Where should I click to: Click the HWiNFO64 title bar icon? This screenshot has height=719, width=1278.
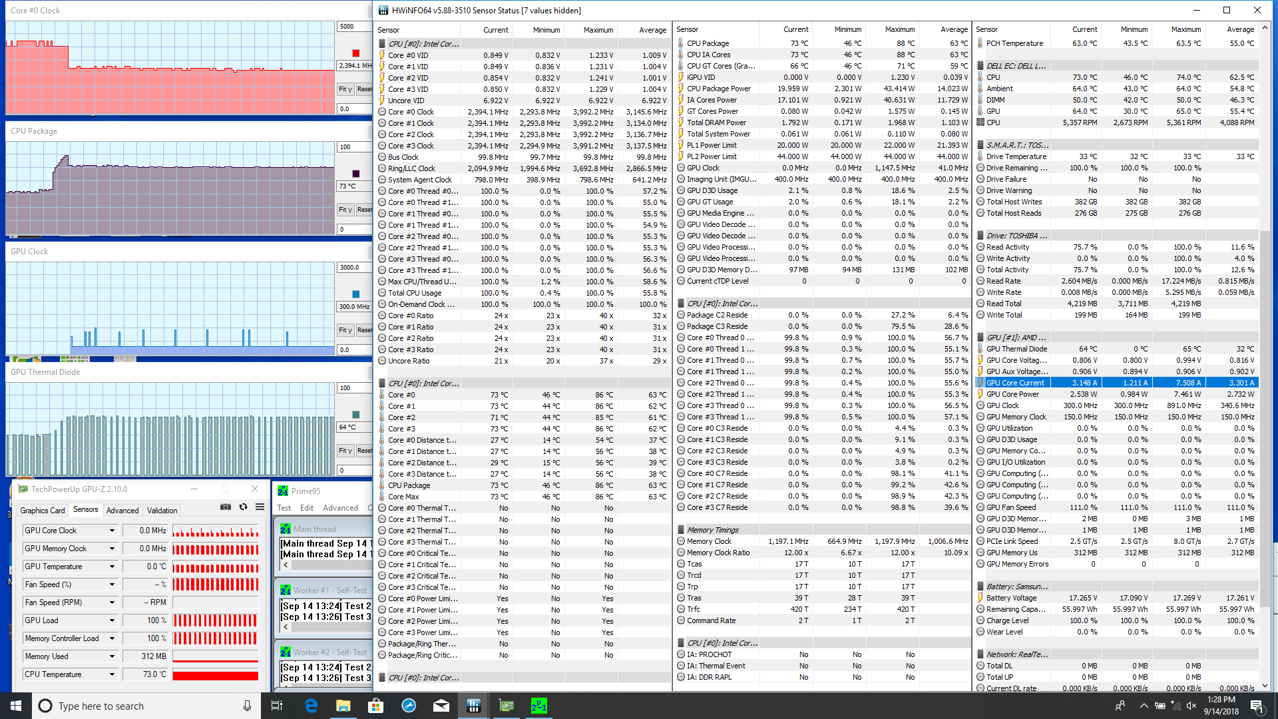click(x=383, y=10)
